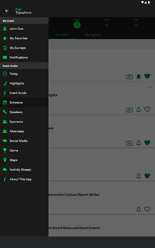The image size is (155, 248).
Task: Unfavorite first session filled heart
Action: [x=147, y=76]
